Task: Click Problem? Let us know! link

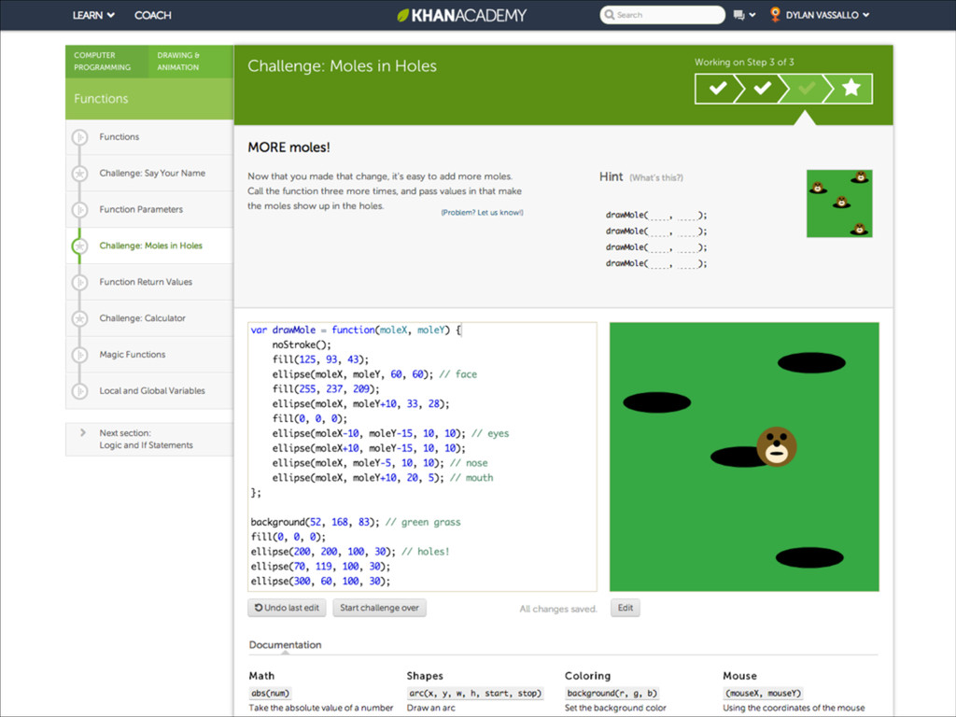Action: pyautogui.click(x=482, y=213)
